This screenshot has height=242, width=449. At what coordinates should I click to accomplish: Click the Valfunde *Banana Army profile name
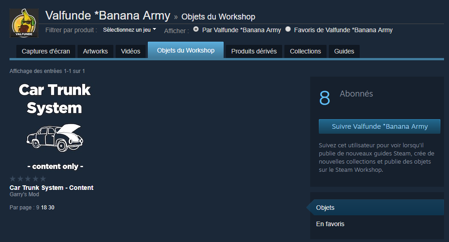click(107, 15)
